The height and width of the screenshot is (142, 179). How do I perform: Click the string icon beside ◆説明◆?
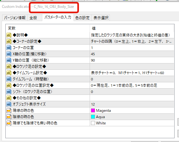click(9, 35)
